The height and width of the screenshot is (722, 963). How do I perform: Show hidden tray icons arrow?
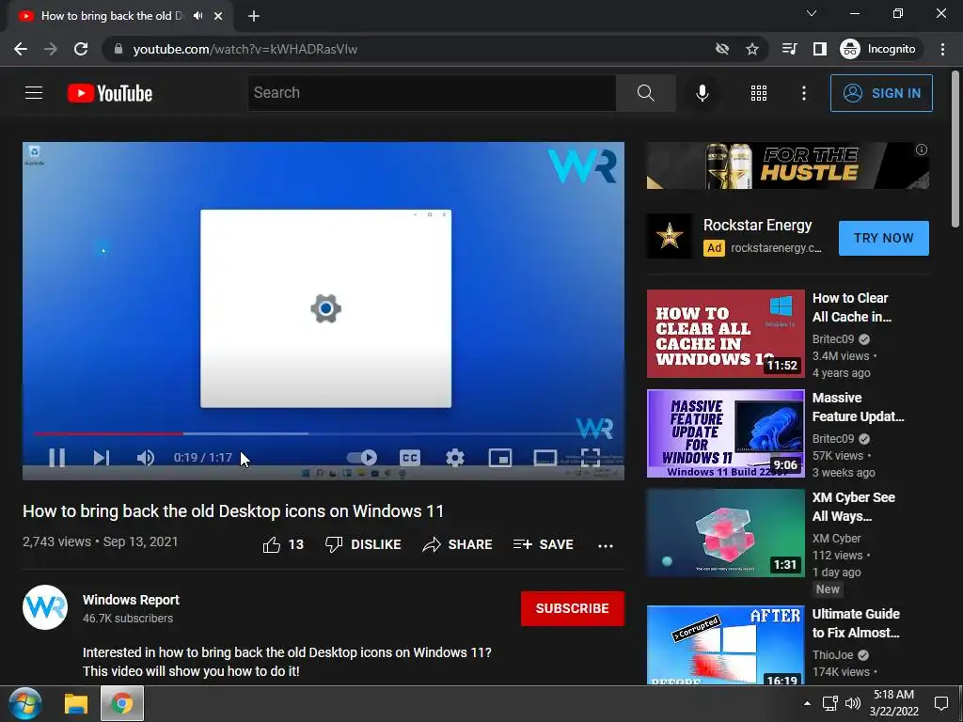pos(807,703)
